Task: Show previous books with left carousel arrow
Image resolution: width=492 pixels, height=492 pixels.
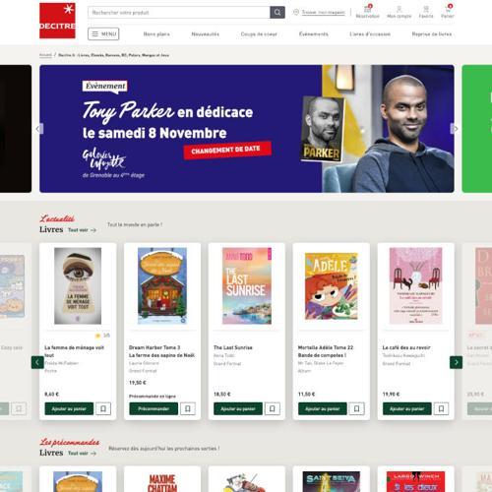Action: click(x=37, y=362)
